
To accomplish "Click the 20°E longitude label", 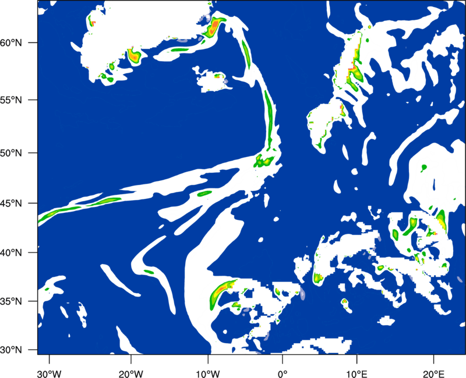I will pos(433,374).
